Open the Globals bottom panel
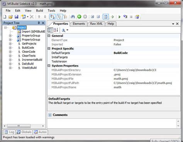This screenshot has height=142, width=183. point(24,132)
